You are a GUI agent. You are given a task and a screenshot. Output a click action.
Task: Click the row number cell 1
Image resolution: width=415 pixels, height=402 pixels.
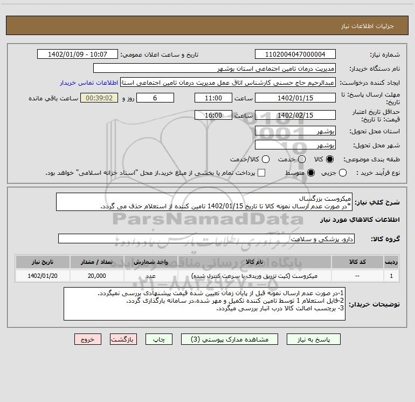[391, 276]
